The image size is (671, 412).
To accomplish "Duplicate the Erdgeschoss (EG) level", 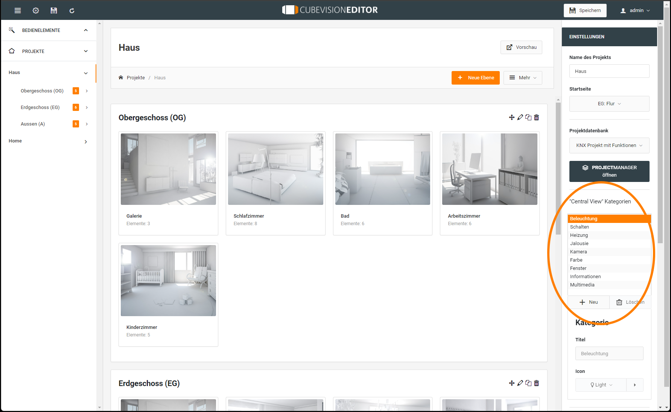I will click(x=528, y=383).
